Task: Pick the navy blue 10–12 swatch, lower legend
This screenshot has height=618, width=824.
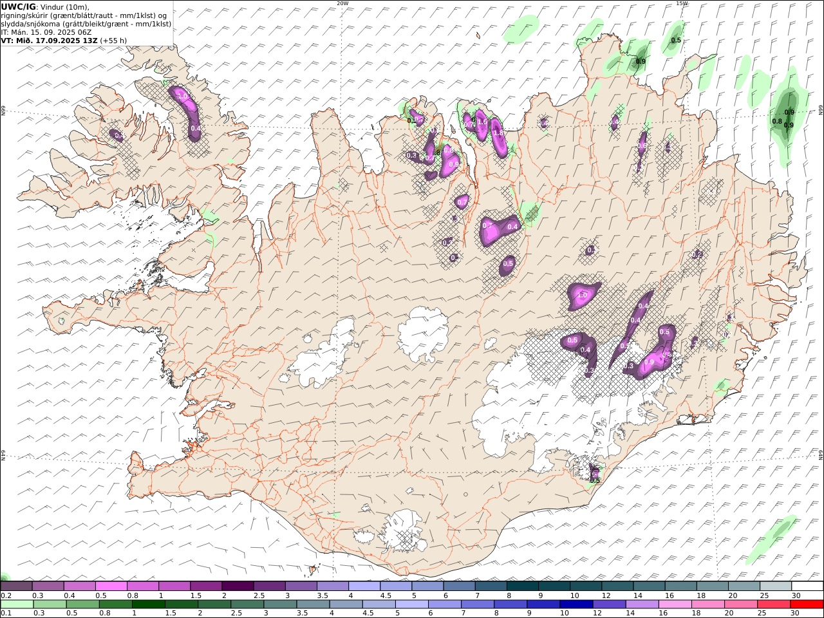Action: (x=576, y=604)
